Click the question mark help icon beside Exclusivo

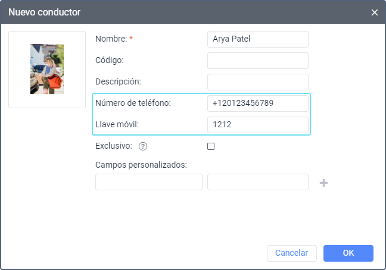[142, 146]
